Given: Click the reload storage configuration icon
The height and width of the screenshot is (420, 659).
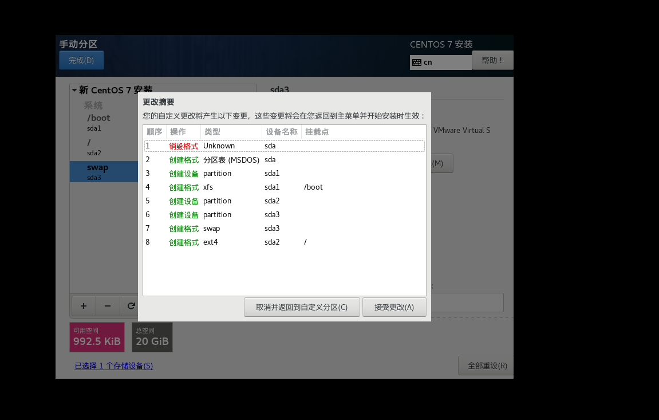Looking at the screenshot, I should click(x=131, y=306).
